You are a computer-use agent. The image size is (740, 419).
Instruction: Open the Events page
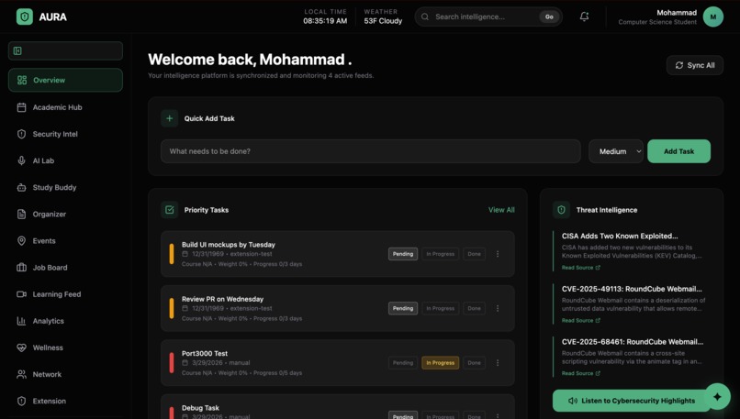[x=65, y=241]
